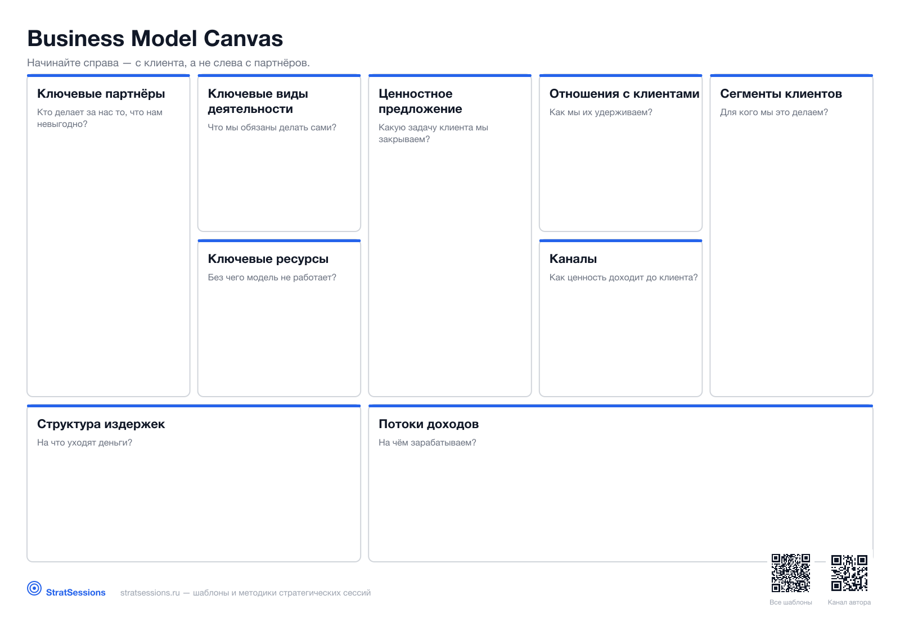Viewport: 900px width, 618px height.
Task: Click the 'Ценностное предложение' heading
Action: (420, 101)
